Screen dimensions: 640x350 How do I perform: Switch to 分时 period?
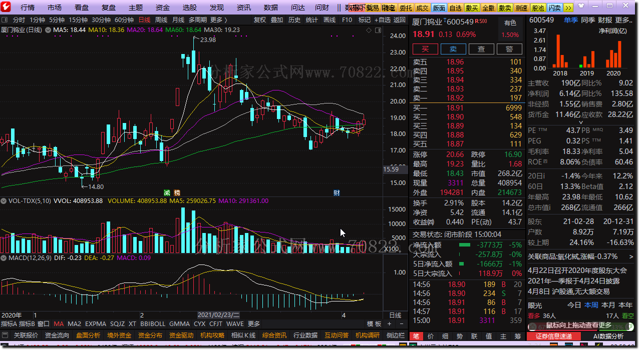(19, 20)
